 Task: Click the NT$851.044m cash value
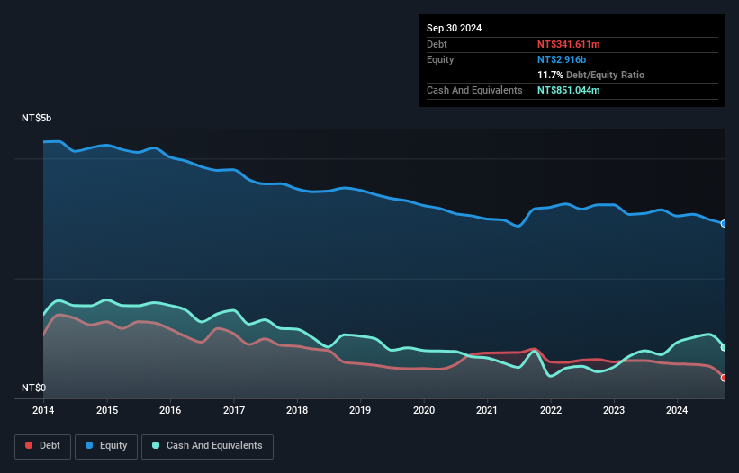pos(568,90)
